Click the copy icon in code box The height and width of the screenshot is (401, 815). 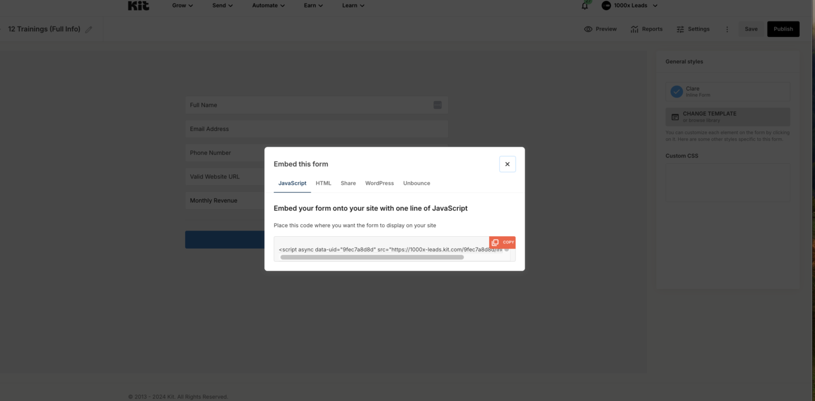(x=495, y=242)
